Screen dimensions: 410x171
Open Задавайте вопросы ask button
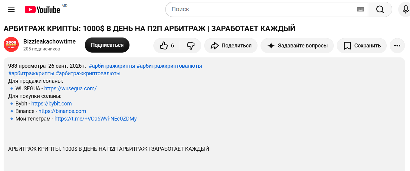point(297,46)
